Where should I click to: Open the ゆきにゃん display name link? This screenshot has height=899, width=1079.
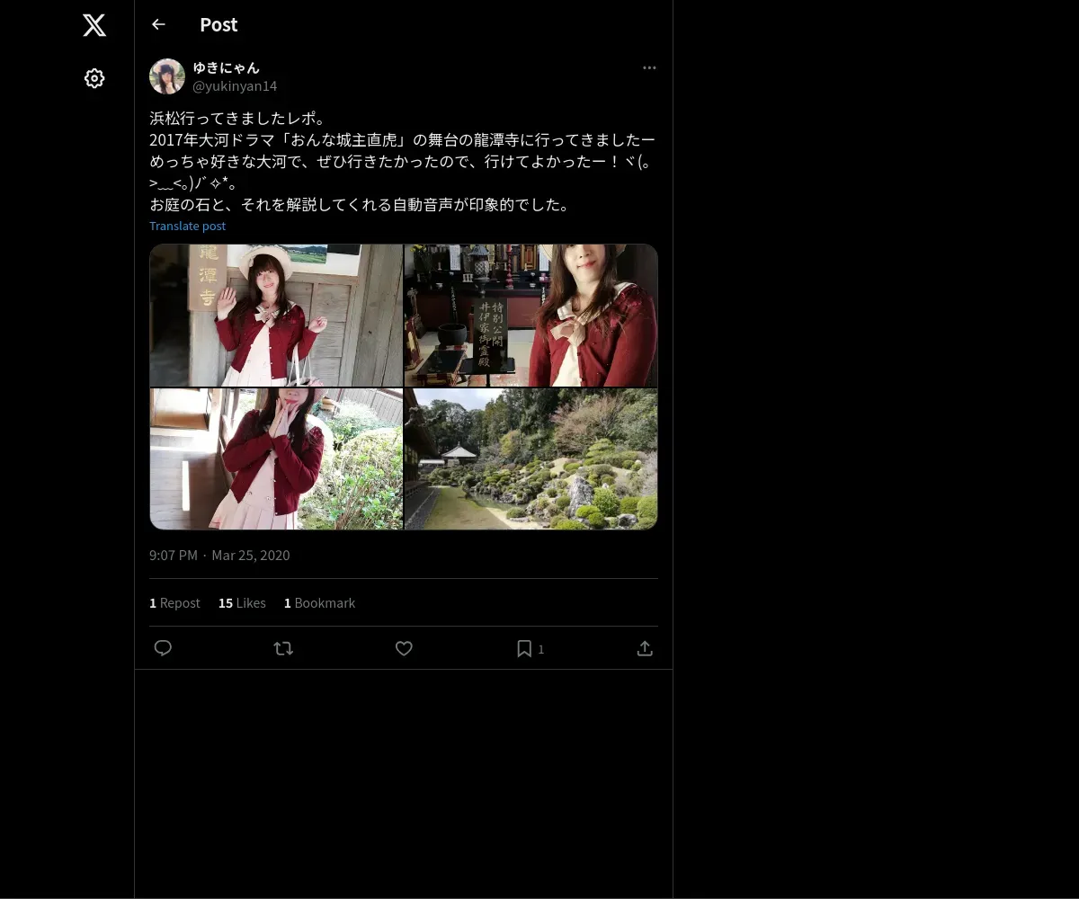pyautogui.click(x=226, y=67)
